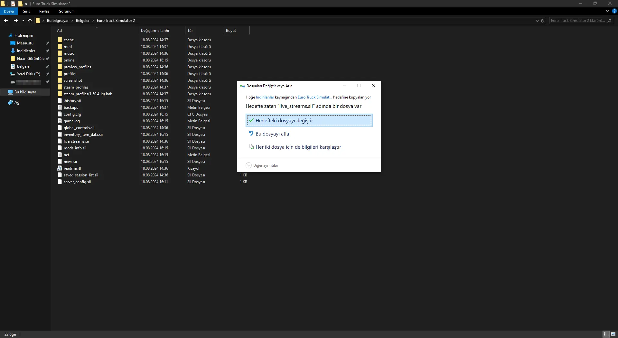Open Ekran Görüntüleri in the sidebar
The image size is (618, 338).
tap(31, 59)
